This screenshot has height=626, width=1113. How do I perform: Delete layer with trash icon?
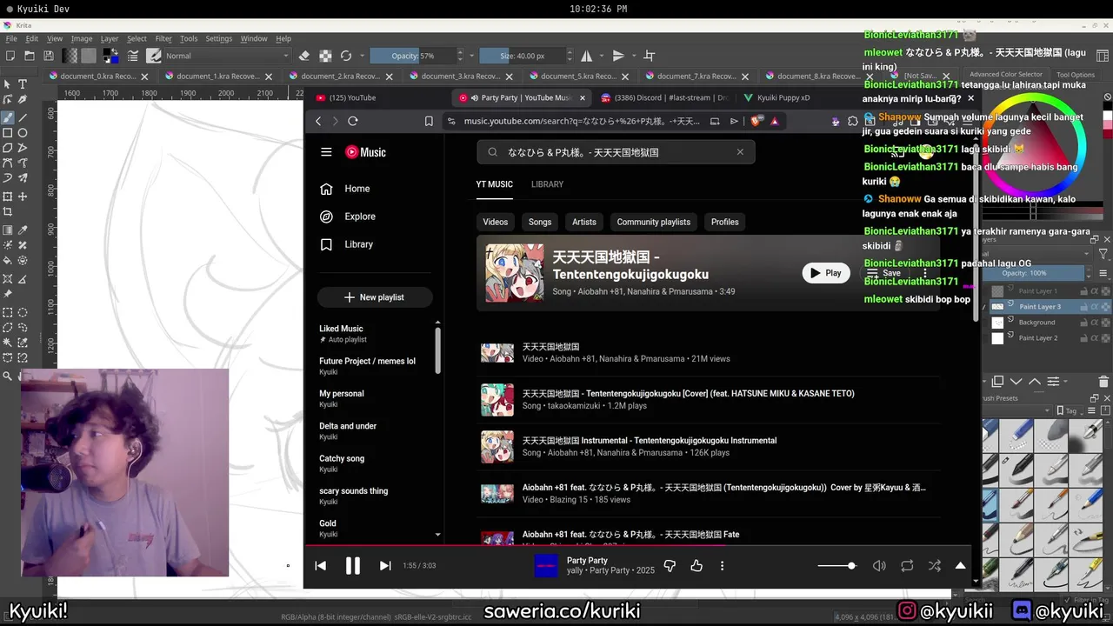click(x=1104, y=382)
